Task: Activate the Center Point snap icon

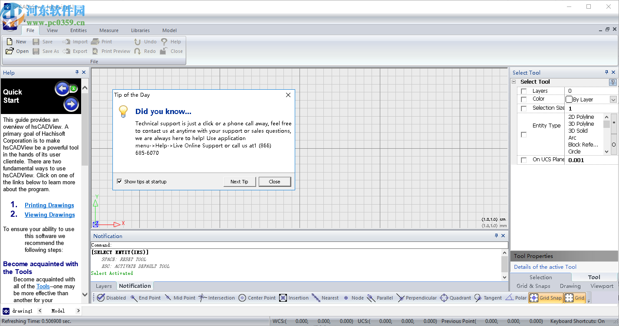Action: (x=242, y=298)
